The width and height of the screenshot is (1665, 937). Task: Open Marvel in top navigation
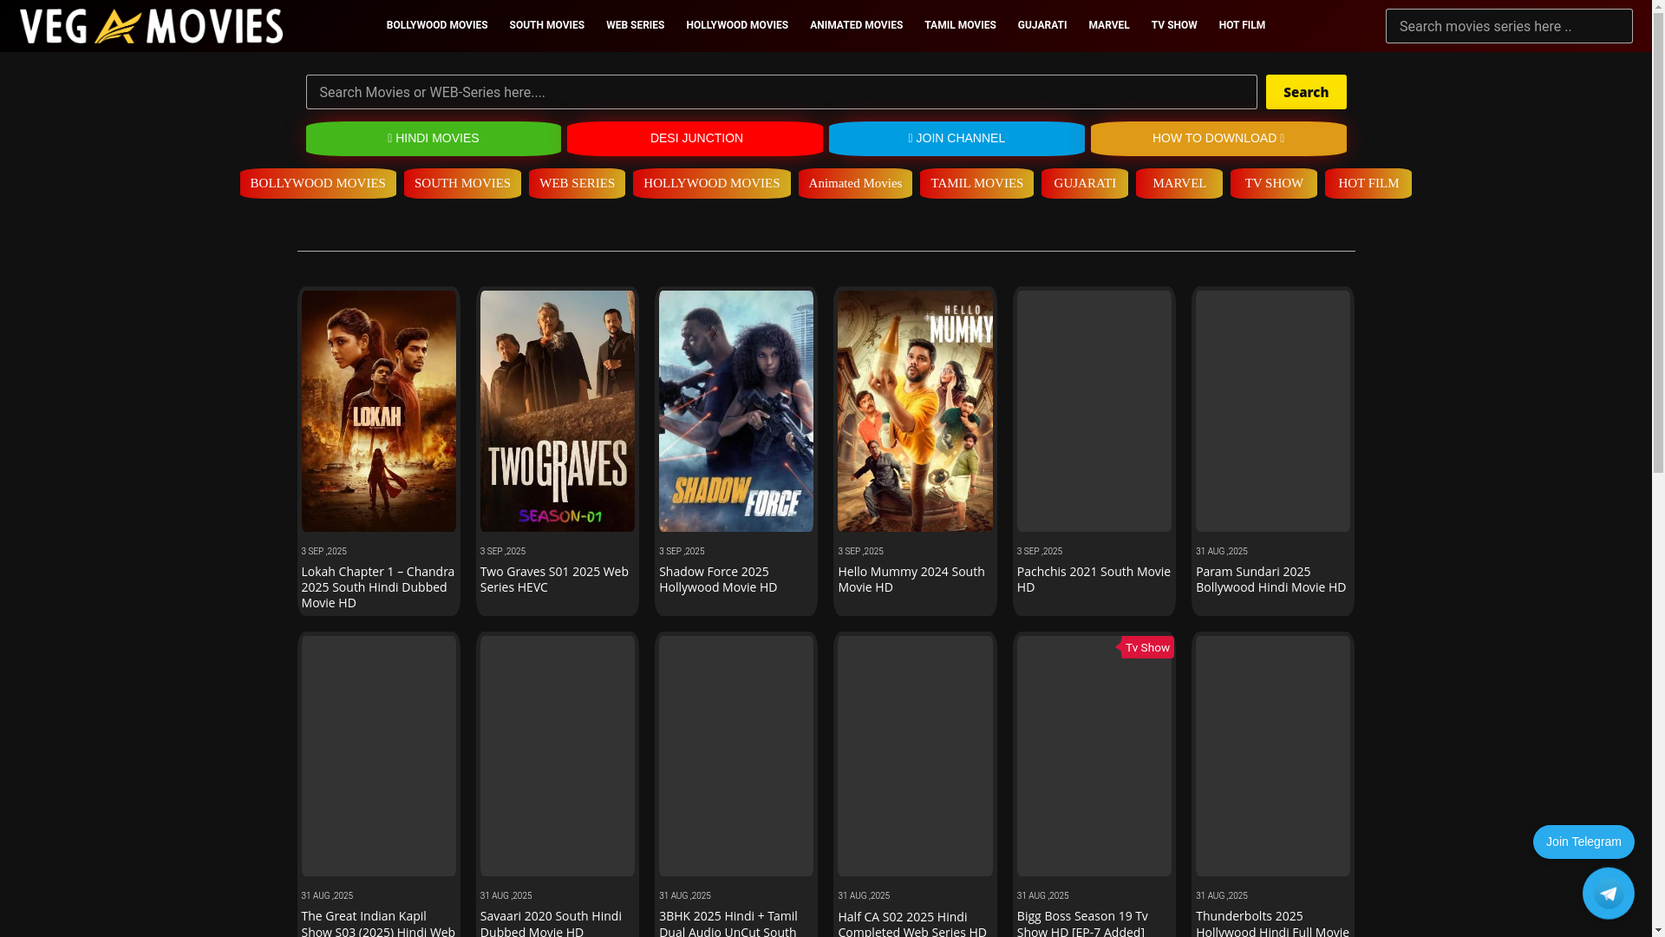[1108, 25]
